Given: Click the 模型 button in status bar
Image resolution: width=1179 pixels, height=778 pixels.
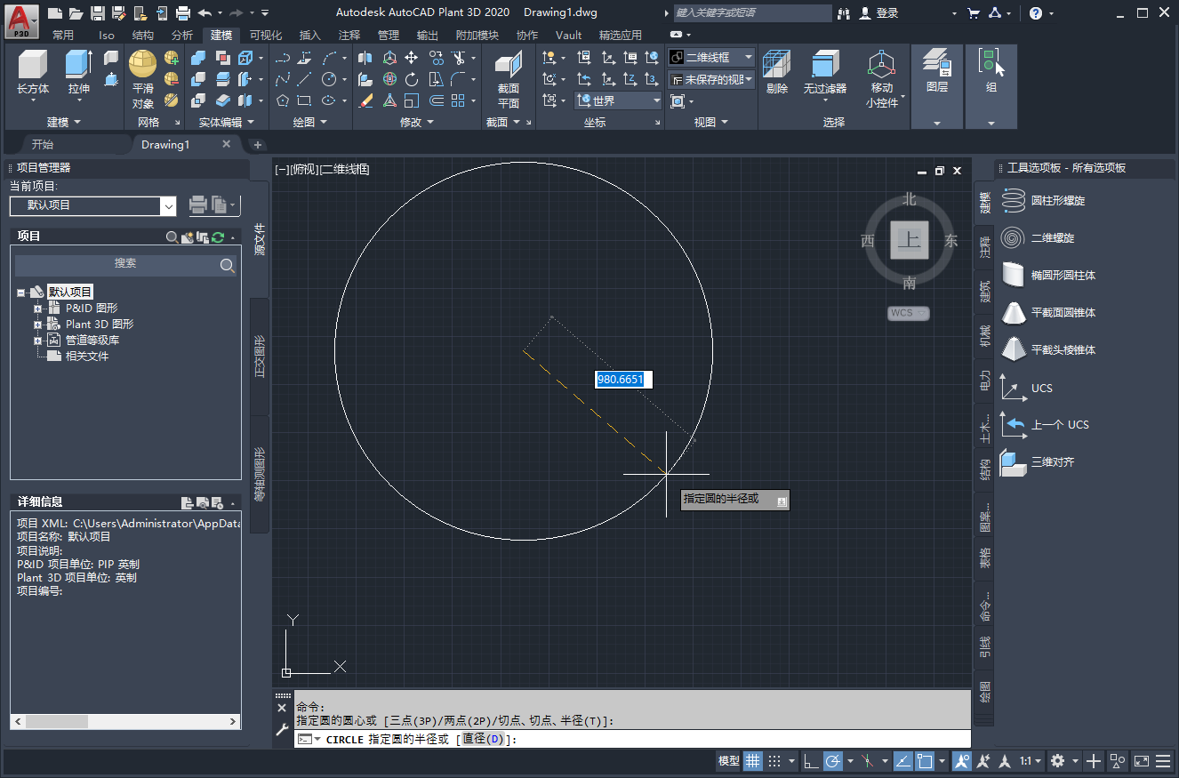Looking at the screenshot, I should pos(728,761).
